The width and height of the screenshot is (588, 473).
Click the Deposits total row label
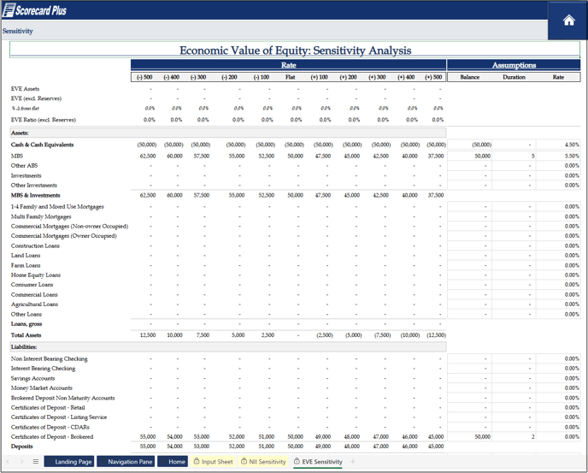click(x=21, y=446)
